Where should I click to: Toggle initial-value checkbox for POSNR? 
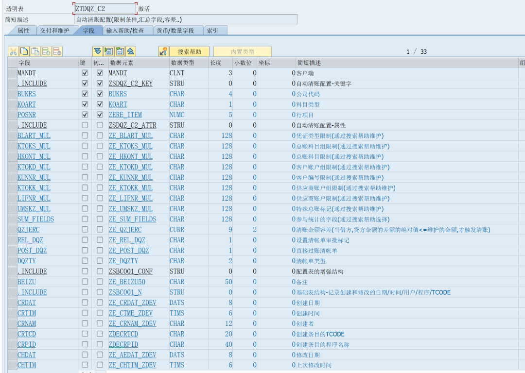coord(100,115)
